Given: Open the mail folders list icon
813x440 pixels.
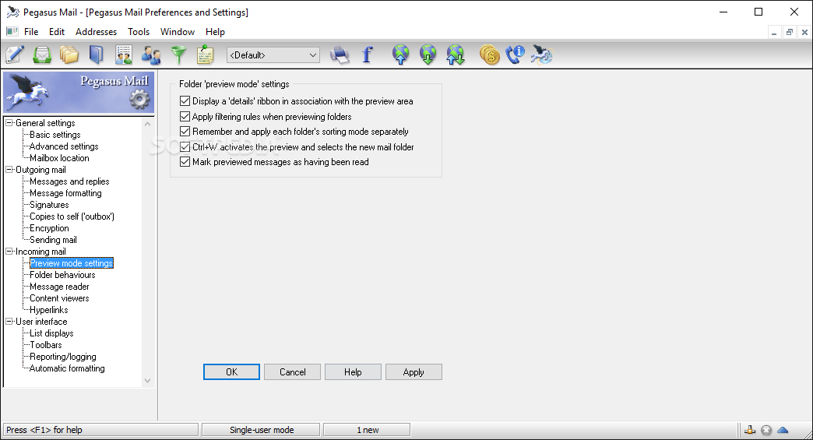Looking at the screenshot, I should click(x=69, y=55).
